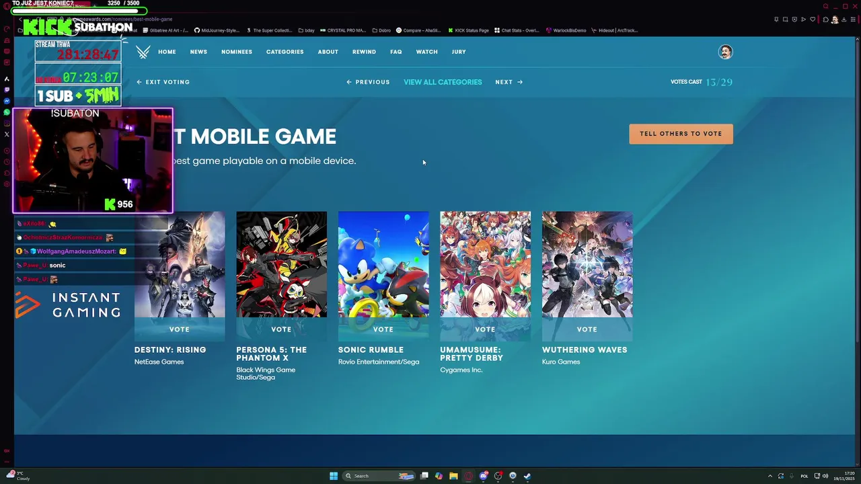Open clock and date 17:20
Screen dimensions: 861x484
click(x=844, y=476)
